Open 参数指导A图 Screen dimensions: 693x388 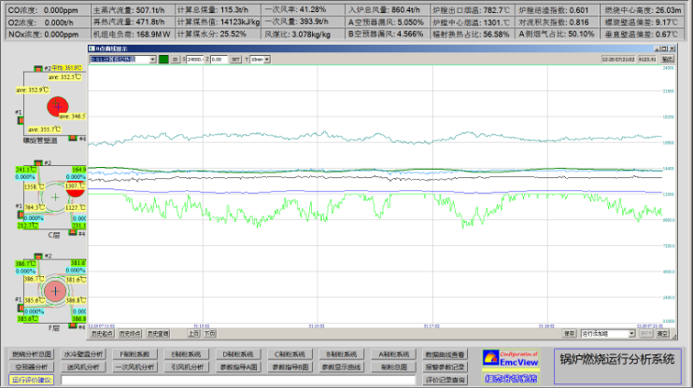point(238,367)
